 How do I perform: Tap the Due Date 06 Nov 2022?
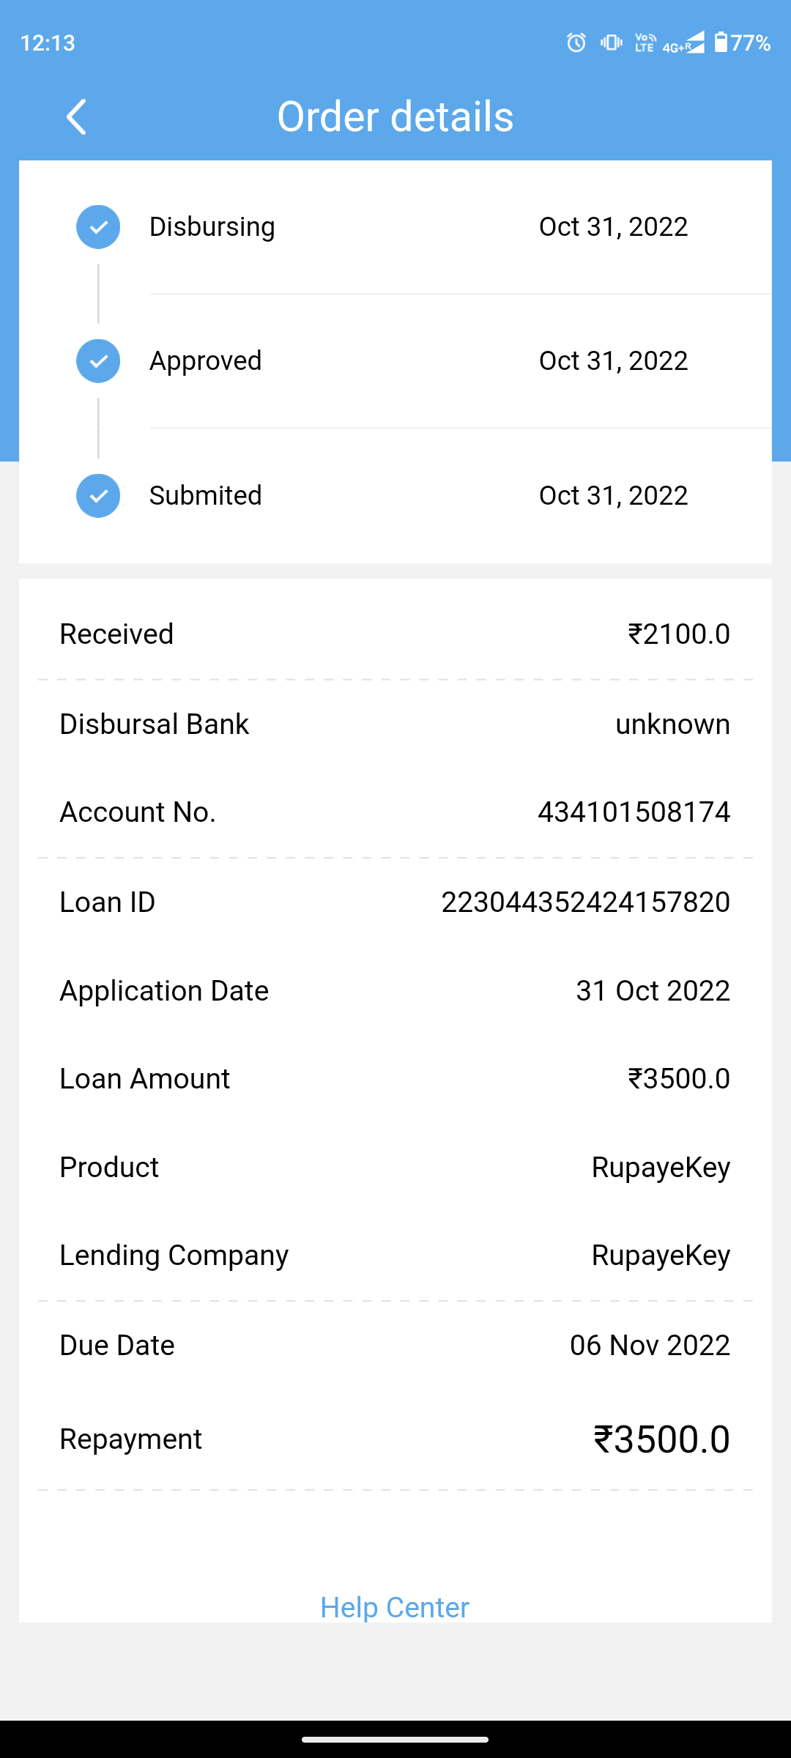(x=650, y=1346)
